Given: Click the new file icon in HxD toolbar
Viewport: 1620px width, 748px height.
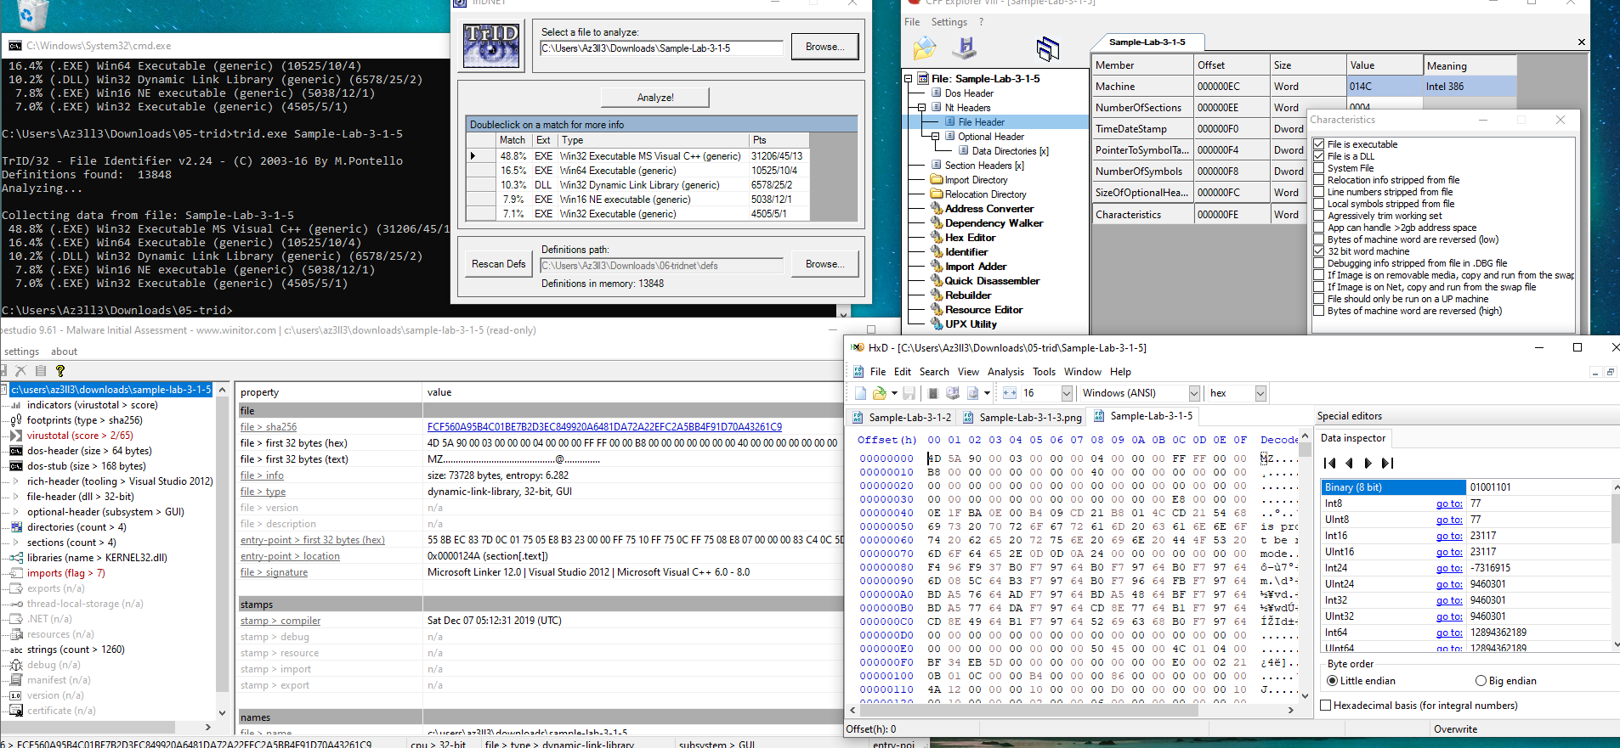Looking at the screenshot, I should (x=861, y=393).
